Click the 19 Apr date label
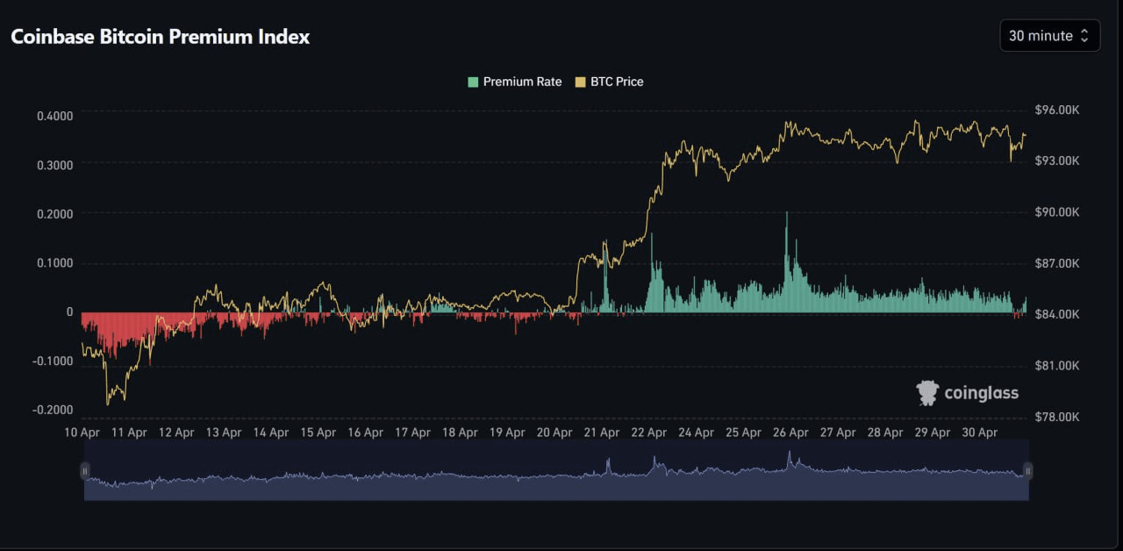1123x551 pixels. tap(507, 433)
